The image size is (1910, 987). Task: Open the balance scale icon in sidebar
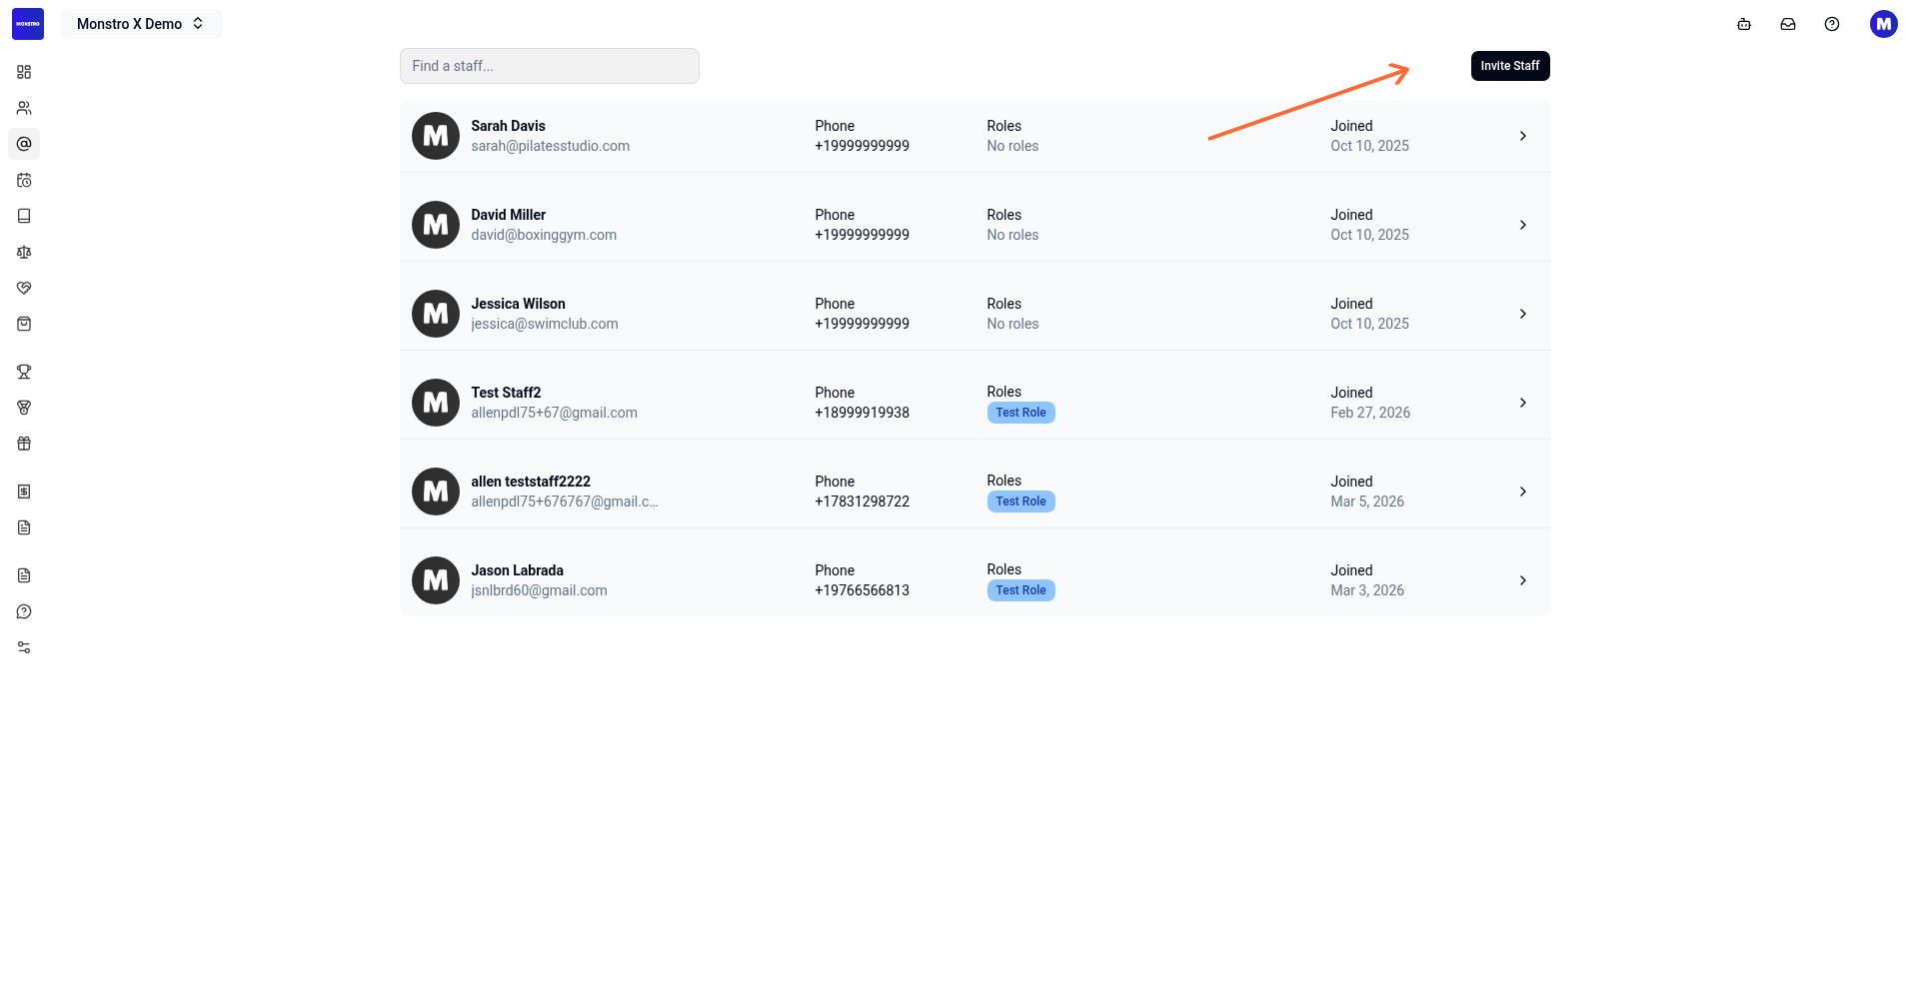tap(24, 252)
